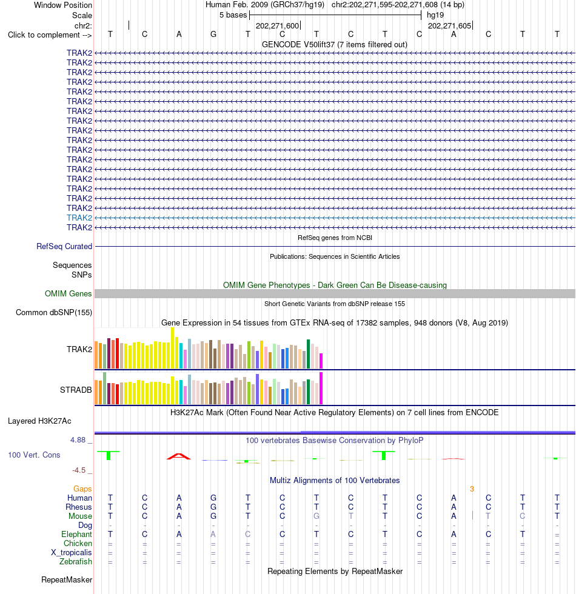Click the RepeatMasker track label
Image resolution: width=576 pixels, height=594 pixels.
(x=67, y=580)
